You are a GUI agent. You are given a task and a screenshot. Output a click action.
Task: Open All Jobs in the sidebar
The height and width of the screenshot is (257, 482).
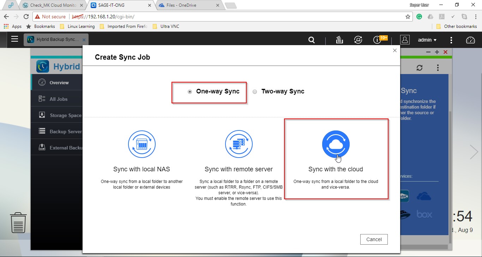58,99
